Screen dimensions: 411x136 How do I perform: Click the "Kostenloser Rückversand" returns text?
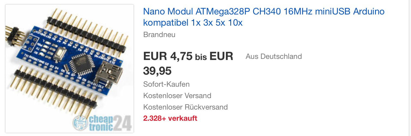185,107
